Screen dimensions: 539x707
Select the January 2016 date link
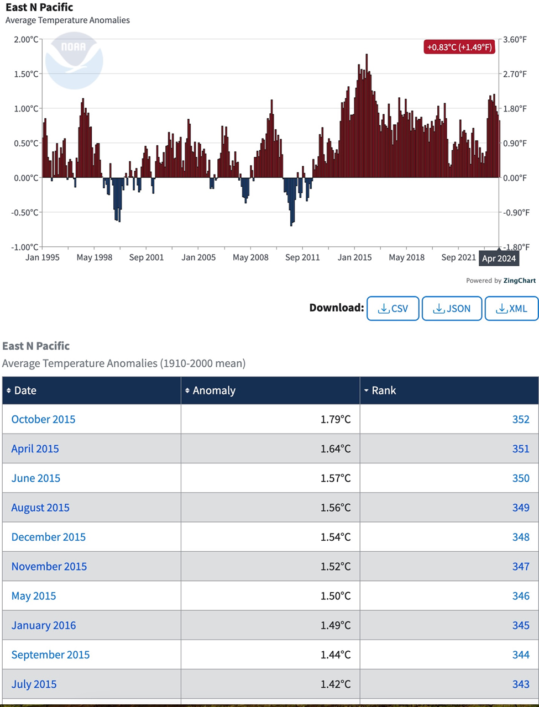click(x=44, y=625)
